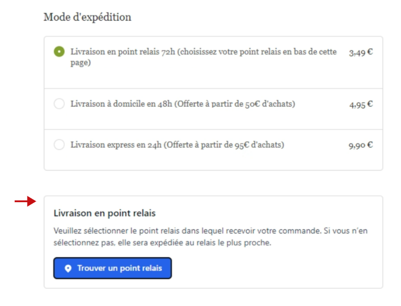Click the 9,90 € shipping price

coord(361,145)
